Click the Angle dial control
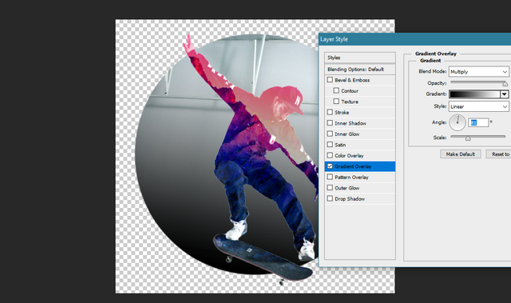 pyautogui.click(x=458, y=122)
